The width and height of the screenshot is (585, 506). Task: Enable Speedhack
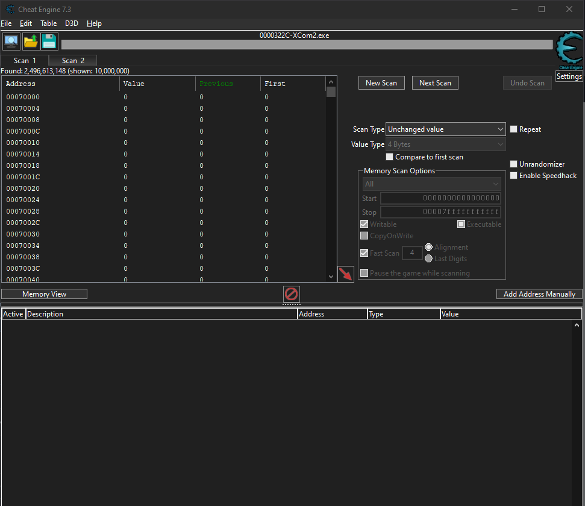point(513,175)
